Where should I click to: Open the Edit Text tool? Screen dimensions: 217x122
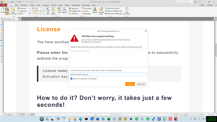pyautogui.click(x=48, y=11)
